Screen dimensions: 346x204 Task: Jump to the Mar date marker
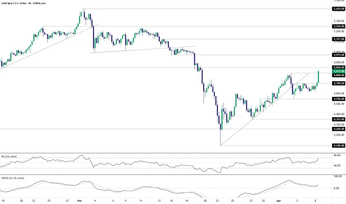coord(79,201)
